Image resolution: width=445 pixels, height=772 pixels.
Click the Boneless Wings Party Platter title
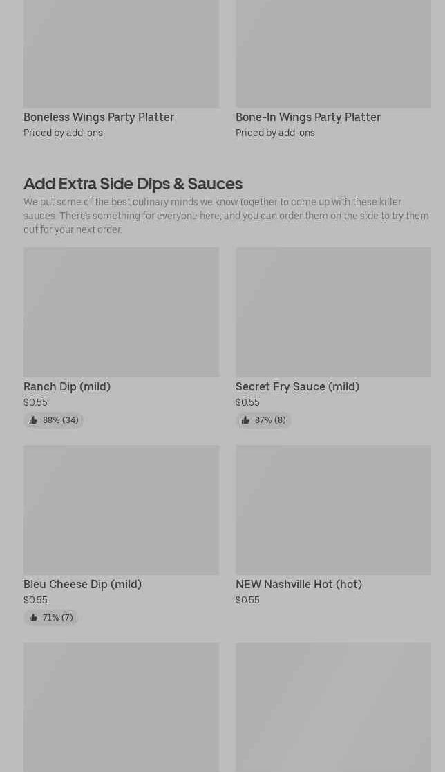(x=99, y=117)
